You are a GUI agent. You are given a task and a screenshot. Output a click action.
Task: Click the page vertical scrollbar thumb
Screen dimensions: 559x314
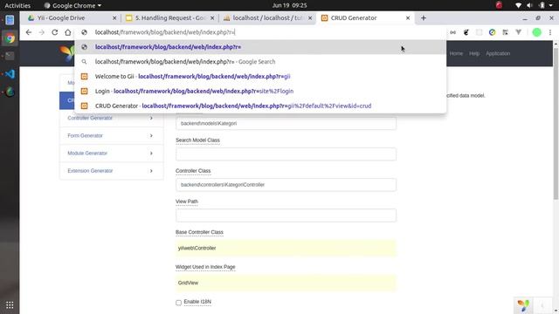click(556, 123)
